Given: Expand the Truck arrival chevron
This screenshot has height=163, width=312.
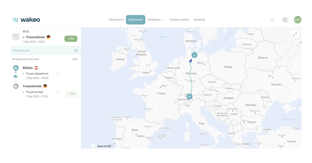Looking at the screenshot, I should (58, 92).
